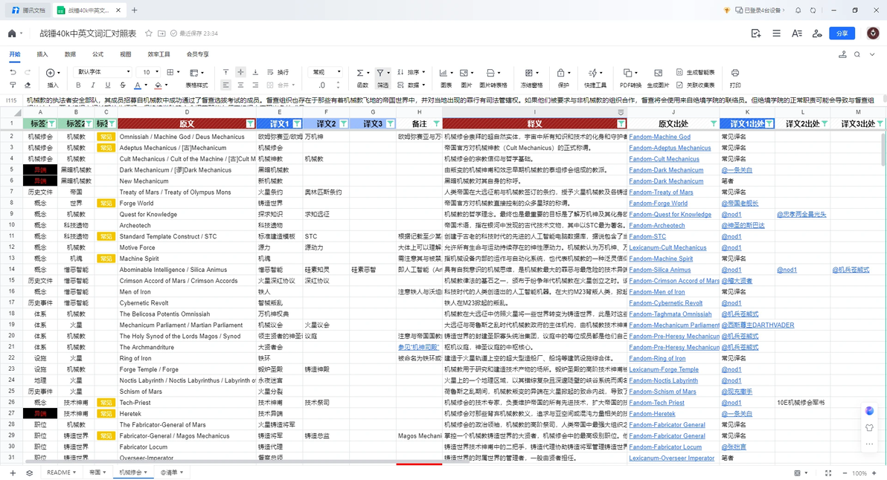Viewport: 887px width, 480px height.
Task: Align cell content to bottom
Action: (x=255, y=72)
